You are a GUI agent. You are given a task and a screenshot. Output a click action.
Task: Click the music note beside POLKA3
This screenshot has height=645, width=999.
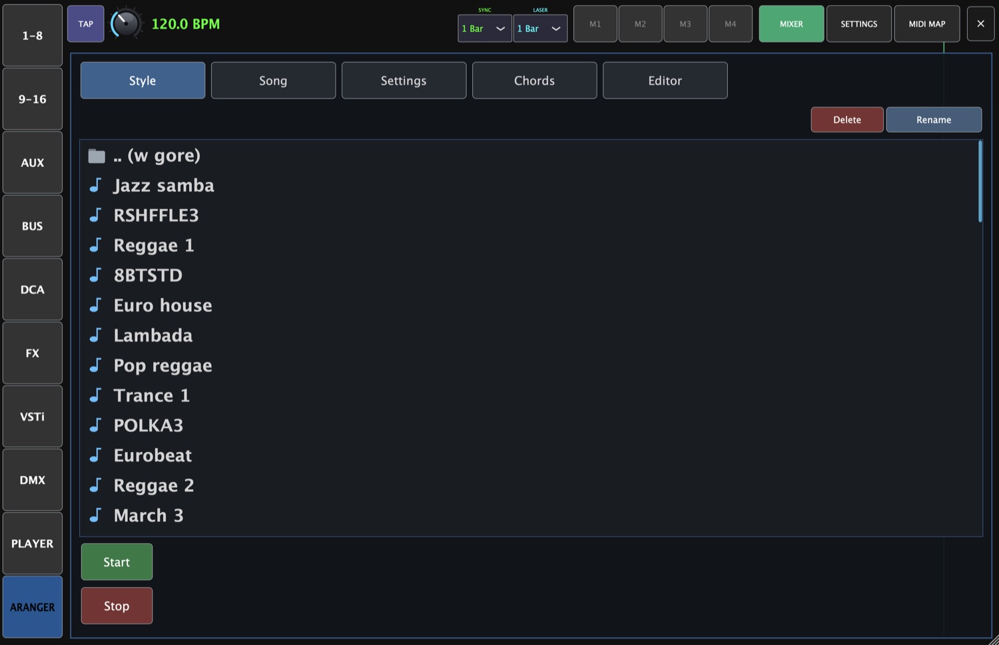point(96,425)
